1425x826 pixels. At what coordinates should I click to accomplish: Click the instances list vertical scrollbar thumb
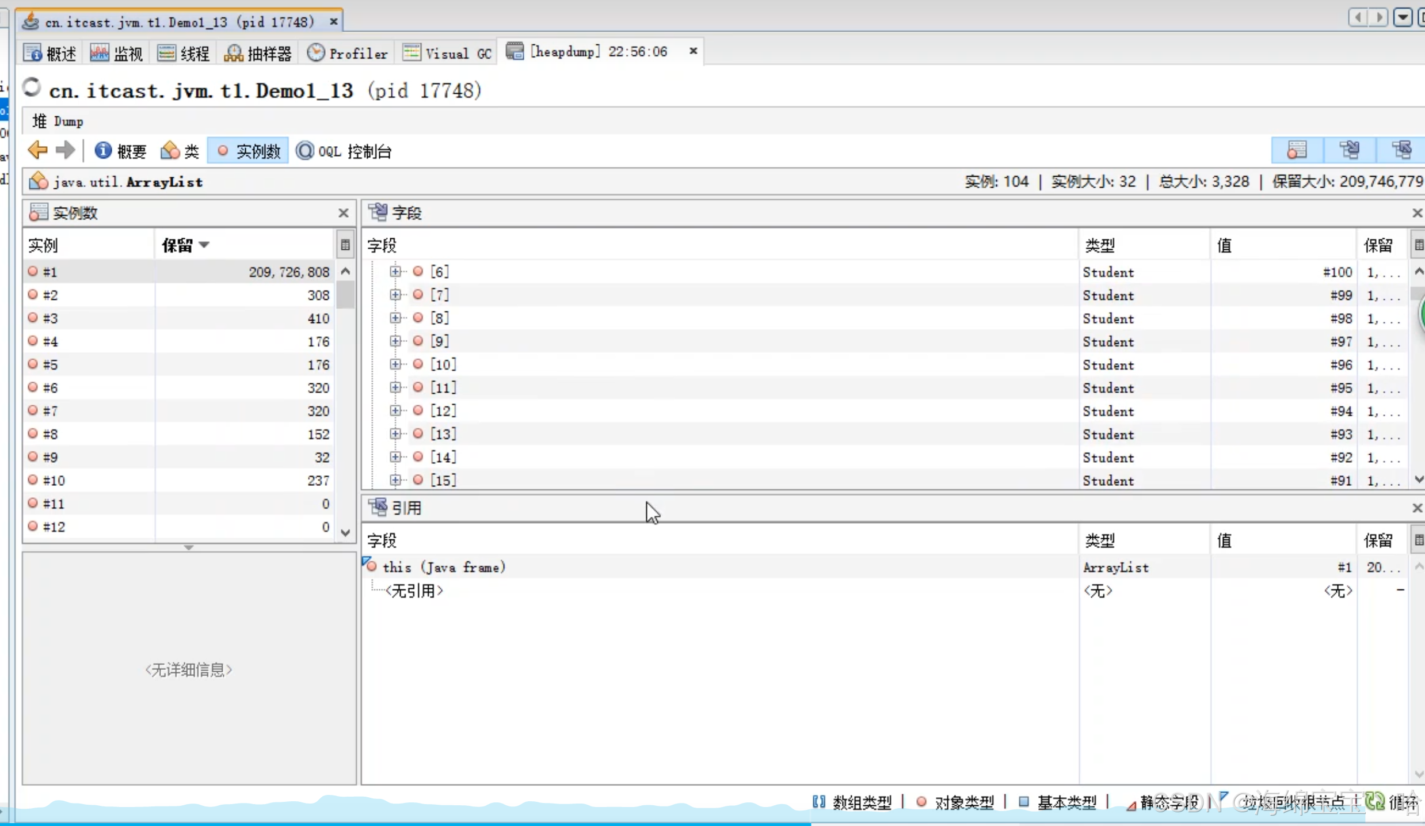[x=345, y=295]
